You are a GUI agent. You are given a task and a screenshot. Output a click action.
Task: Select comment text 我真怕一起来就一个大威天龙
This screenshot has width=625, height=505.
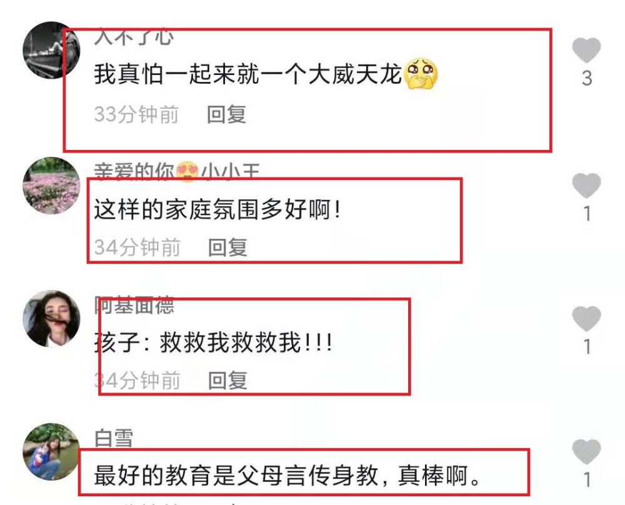click(247, 74)
